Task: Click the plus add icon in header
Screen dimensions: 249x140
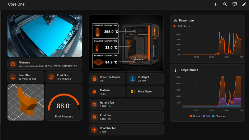Action: (x=215, y=4)
